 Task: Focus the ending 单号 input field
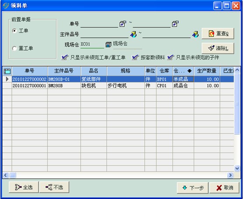pyautogui.click(x=152, y=24)
